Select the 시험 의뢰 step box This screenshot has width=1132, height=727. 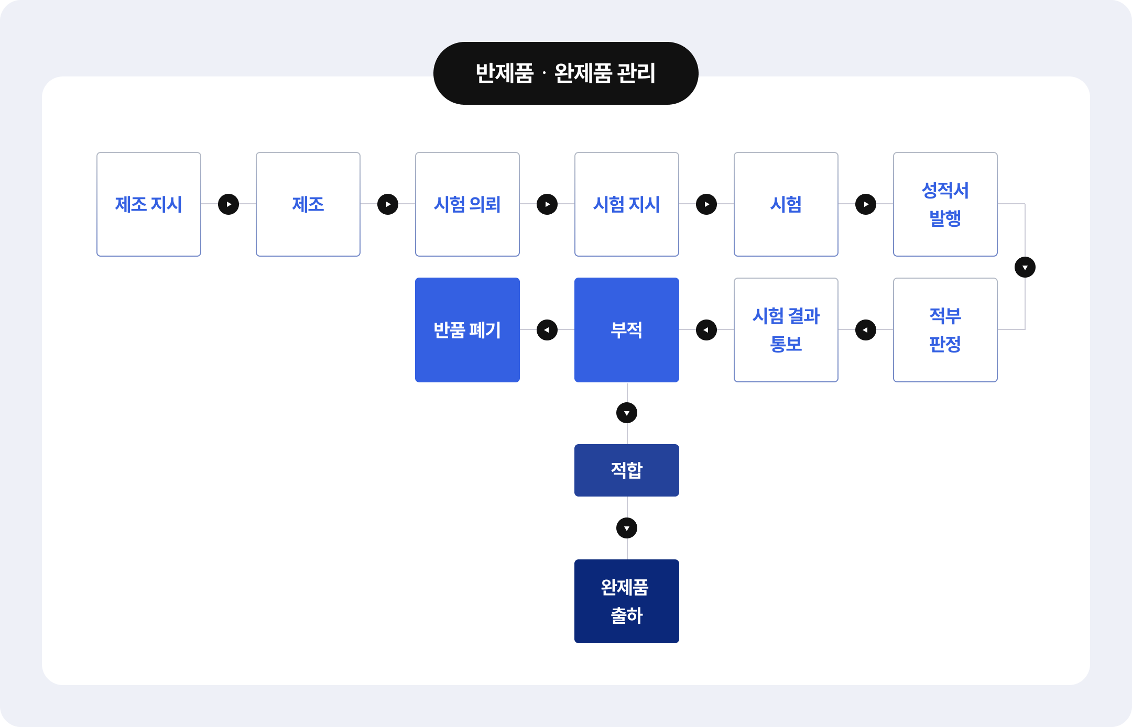tap(467, 204)
